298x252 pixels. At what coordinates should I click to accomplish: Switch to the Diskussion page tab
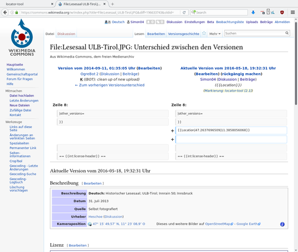click(x=66, y=34)
